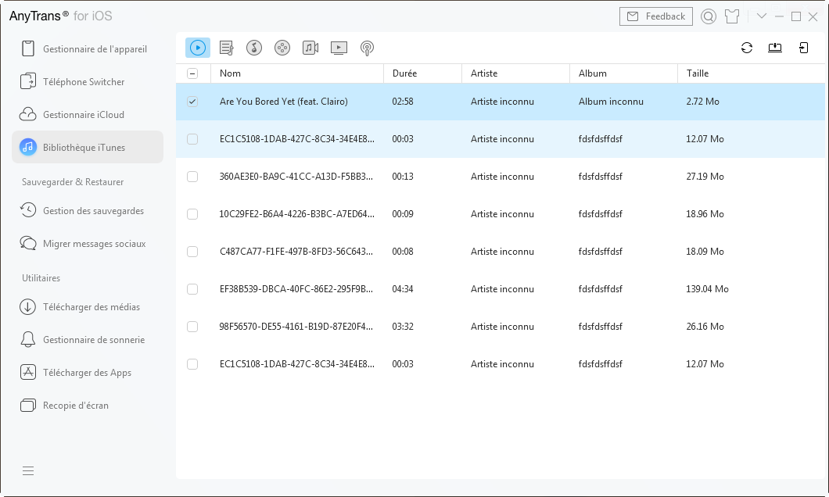Click the 26.16 Mo size cell
Screen dimensions: 829x497
pyautogui.click(x=705, y=327)
